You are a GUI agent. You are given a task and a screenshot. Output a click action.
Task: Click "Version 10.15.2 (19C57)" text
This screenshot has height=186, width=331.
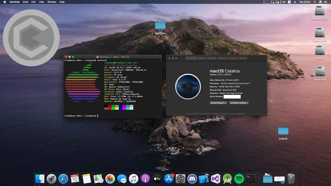(x=220, y=75)
